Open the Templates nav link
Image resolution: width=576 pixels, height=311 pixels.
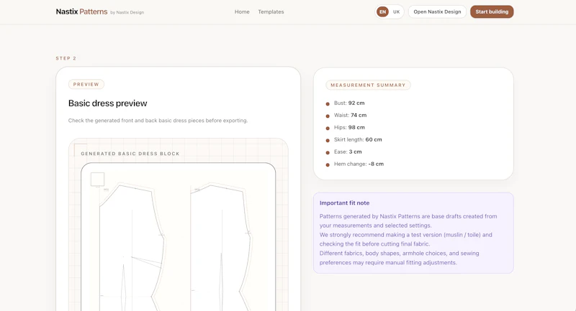271,11
